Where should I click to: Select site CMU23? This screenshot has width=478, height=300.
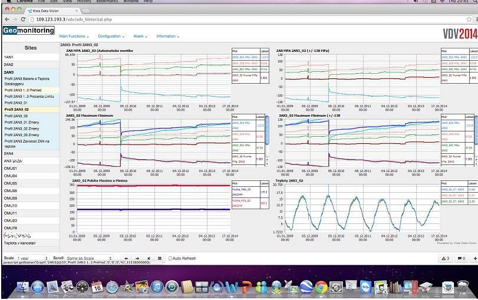coord(31,221)
